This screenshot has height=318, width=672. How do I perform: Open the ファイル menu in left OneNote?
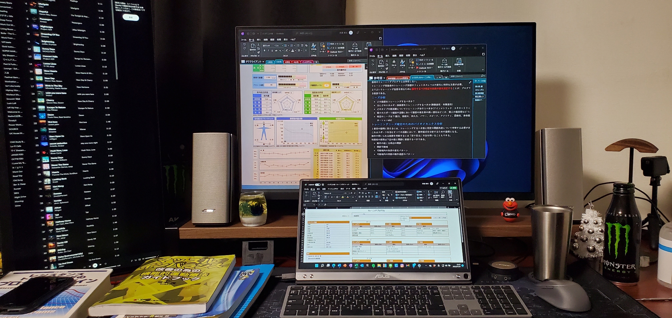[244, 40]
